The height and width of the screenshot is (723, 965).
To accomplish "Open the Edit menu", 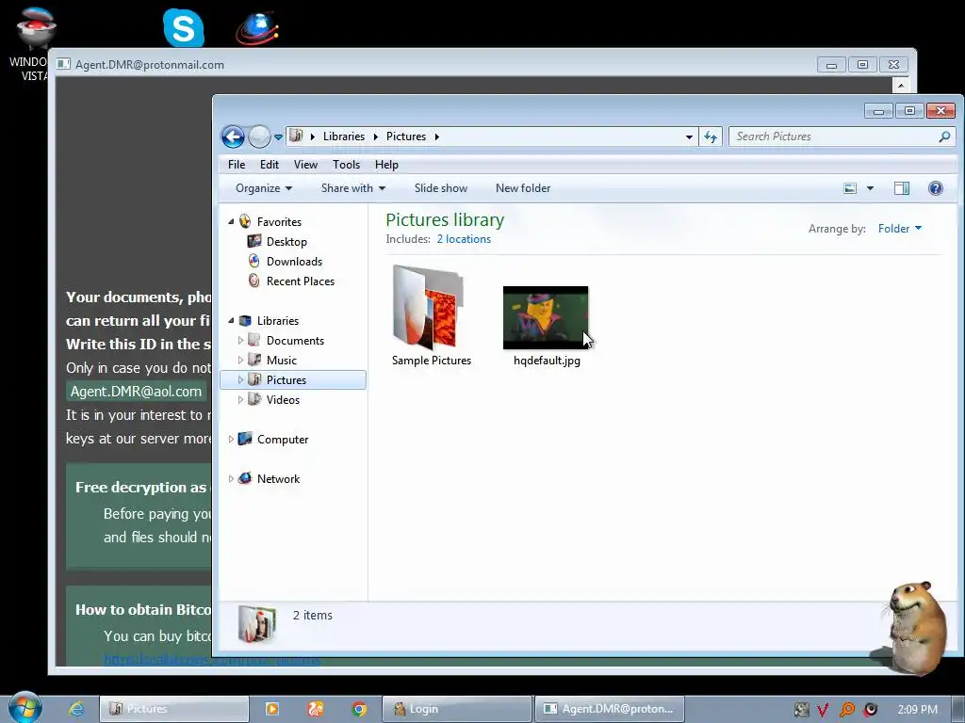I will tap(269, 165).
